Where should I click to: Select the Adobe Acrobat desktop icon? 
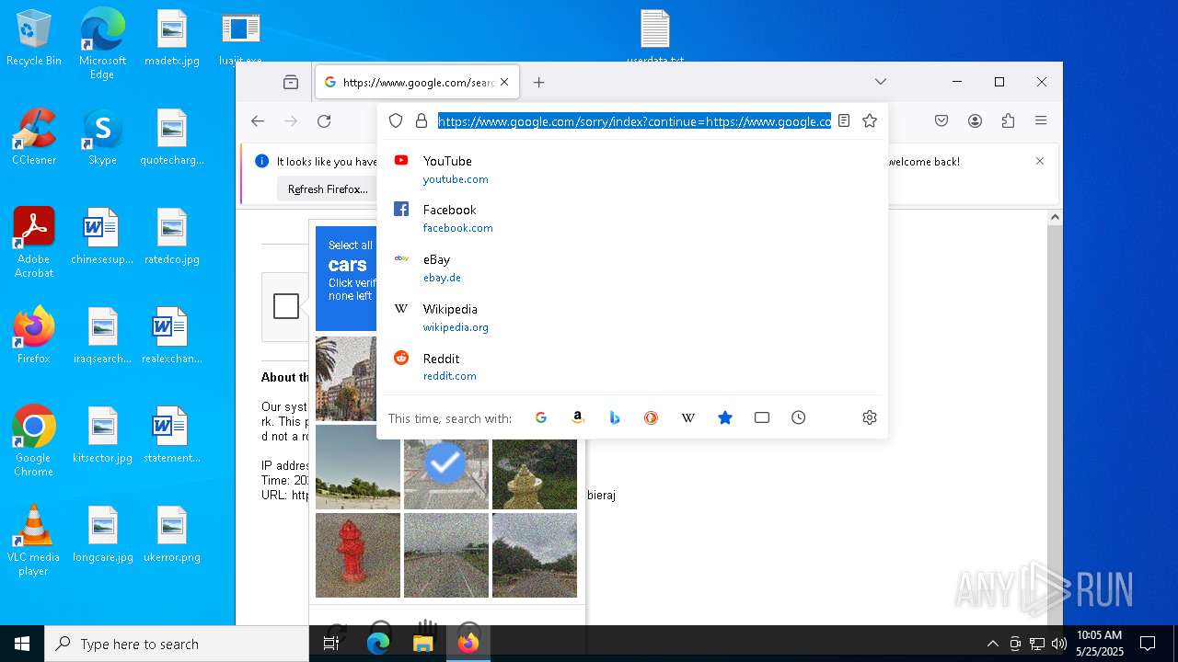tap(34, 242)
